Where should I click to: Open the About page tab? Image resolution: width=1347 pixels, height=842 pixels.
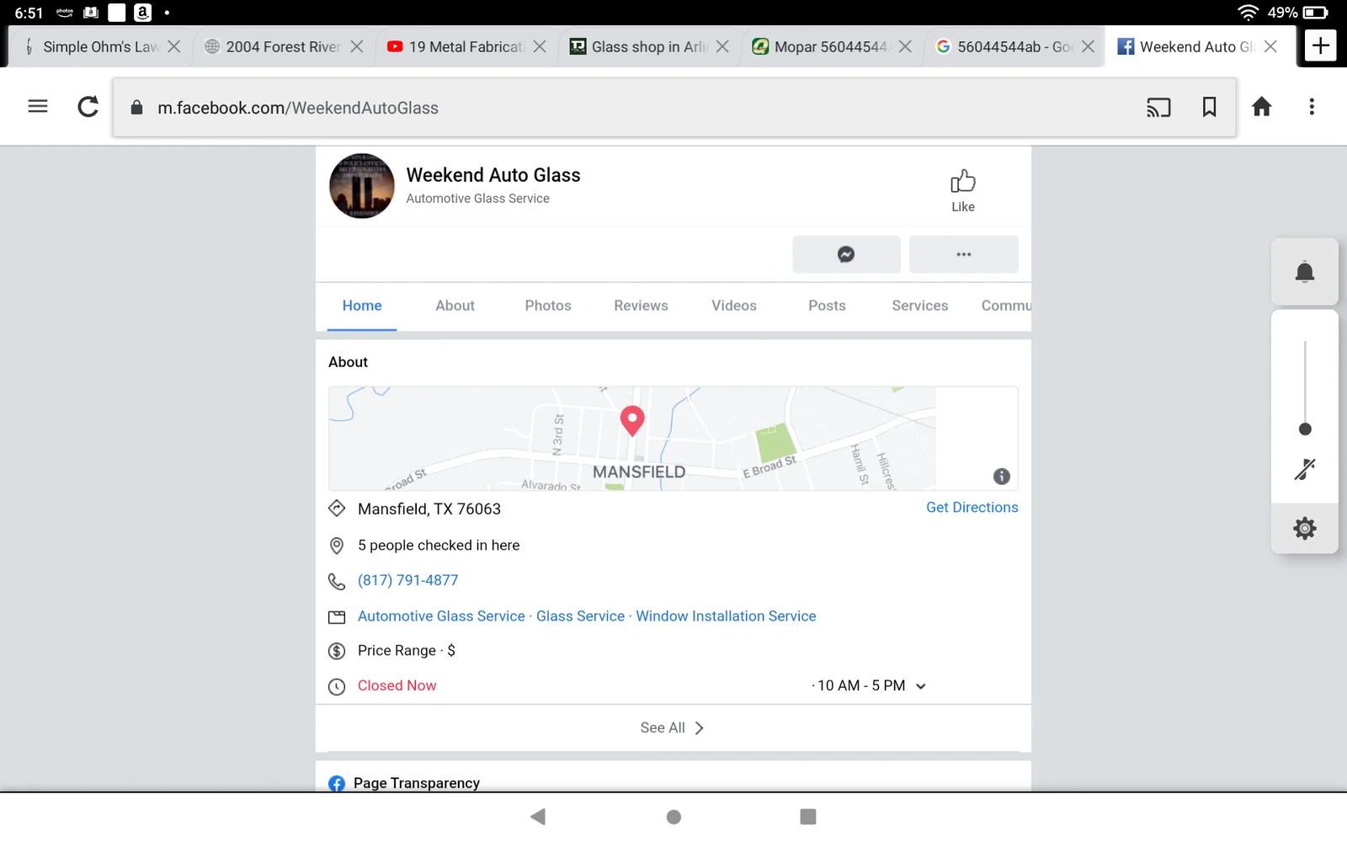pos(455,306)
